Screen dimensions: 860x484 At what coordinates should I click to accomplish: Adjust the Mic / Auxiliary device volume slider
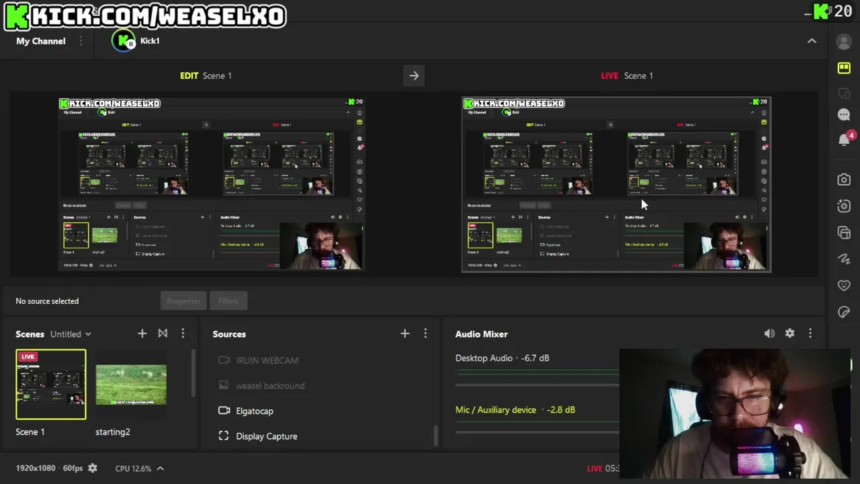click(537, 431)
